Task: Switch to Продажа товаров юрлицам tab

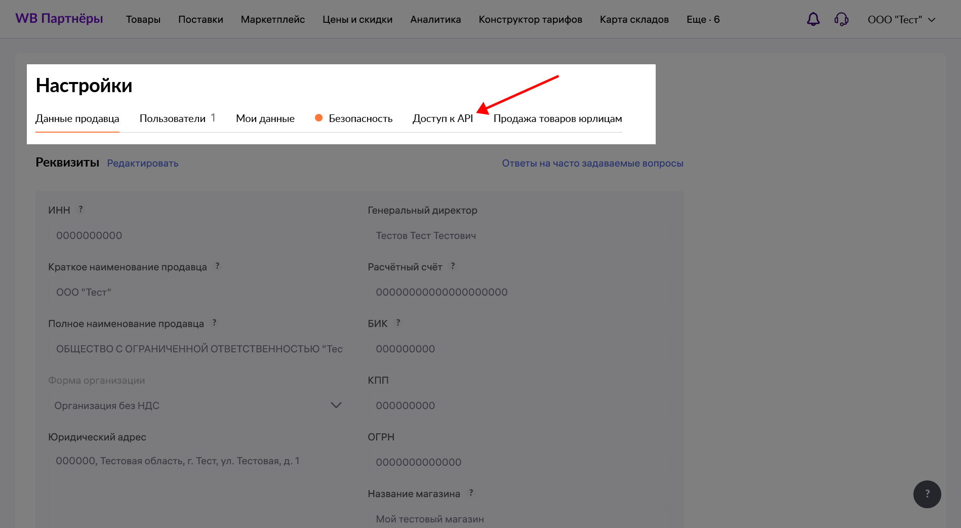Action: coord(557,118)
